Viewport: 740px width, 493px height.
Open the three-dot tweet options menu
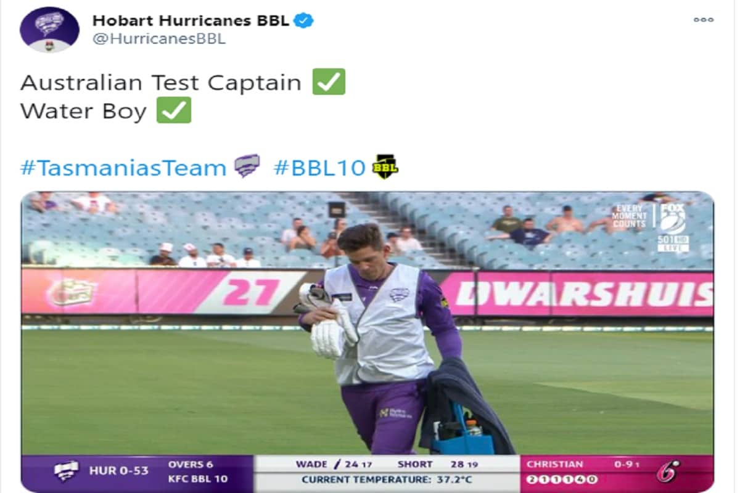click(703, 20)
